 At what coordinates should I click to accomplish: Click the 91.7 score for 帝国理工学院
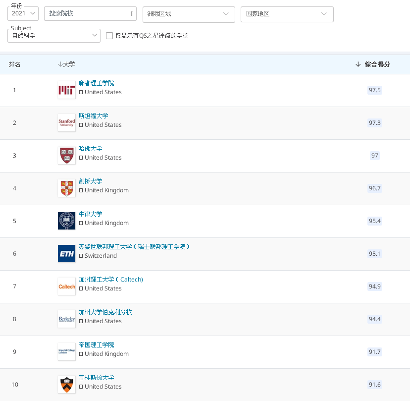(x=375, y=352)
